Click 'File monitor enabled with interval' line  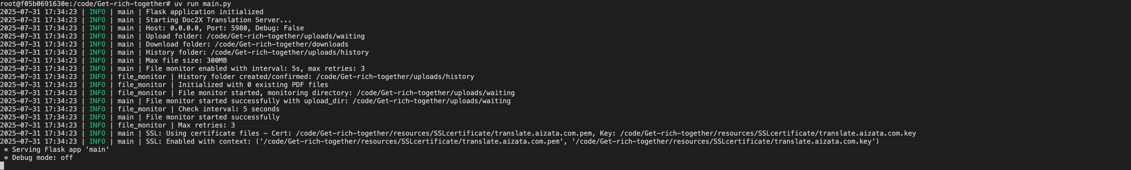(255, 69)
